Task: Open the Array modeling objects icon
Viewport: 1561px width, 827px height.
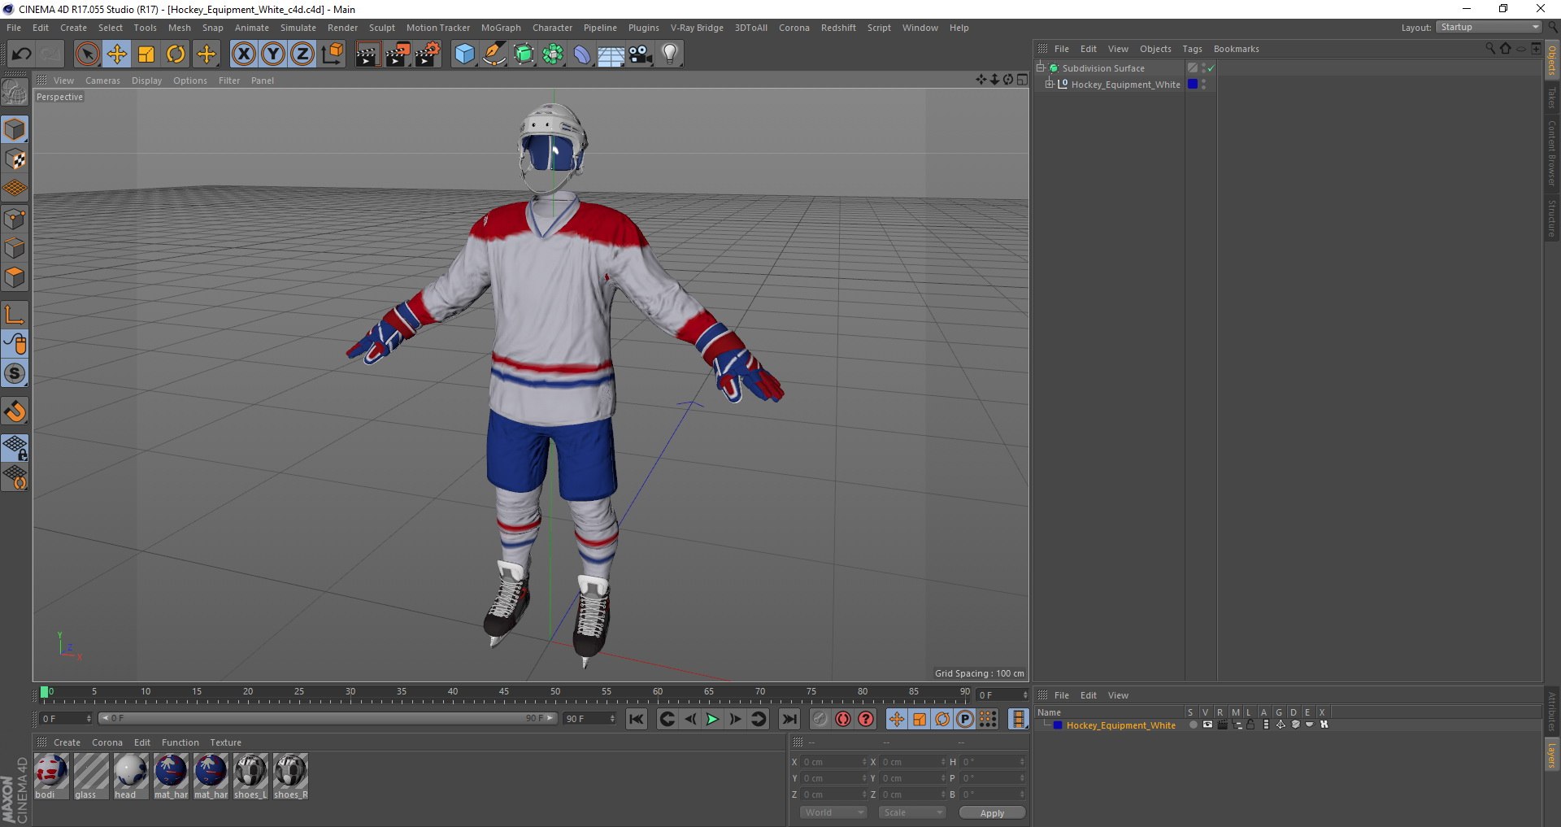Action: pyautogui.click(x=554, y=54)
